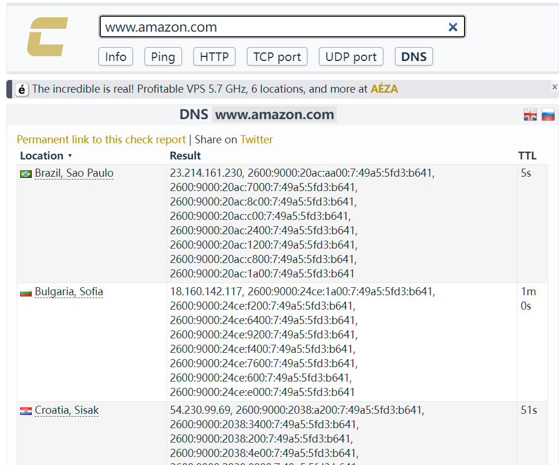
Task: Select IP address 54.230.99.69
Action: [200, 410]
